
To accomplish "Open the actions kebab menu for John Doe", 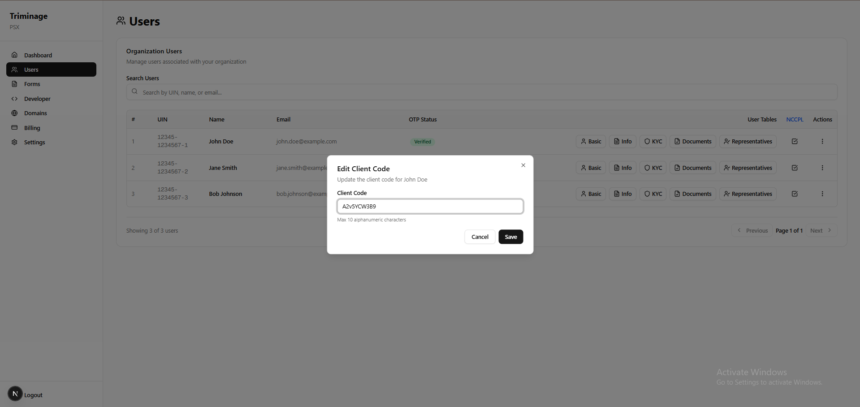I will 822,141.
